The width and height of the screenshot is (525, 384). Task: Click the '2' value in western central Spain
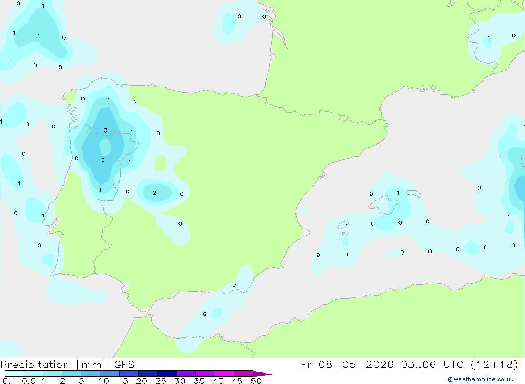pyautogui.click(x=154, y=193)
